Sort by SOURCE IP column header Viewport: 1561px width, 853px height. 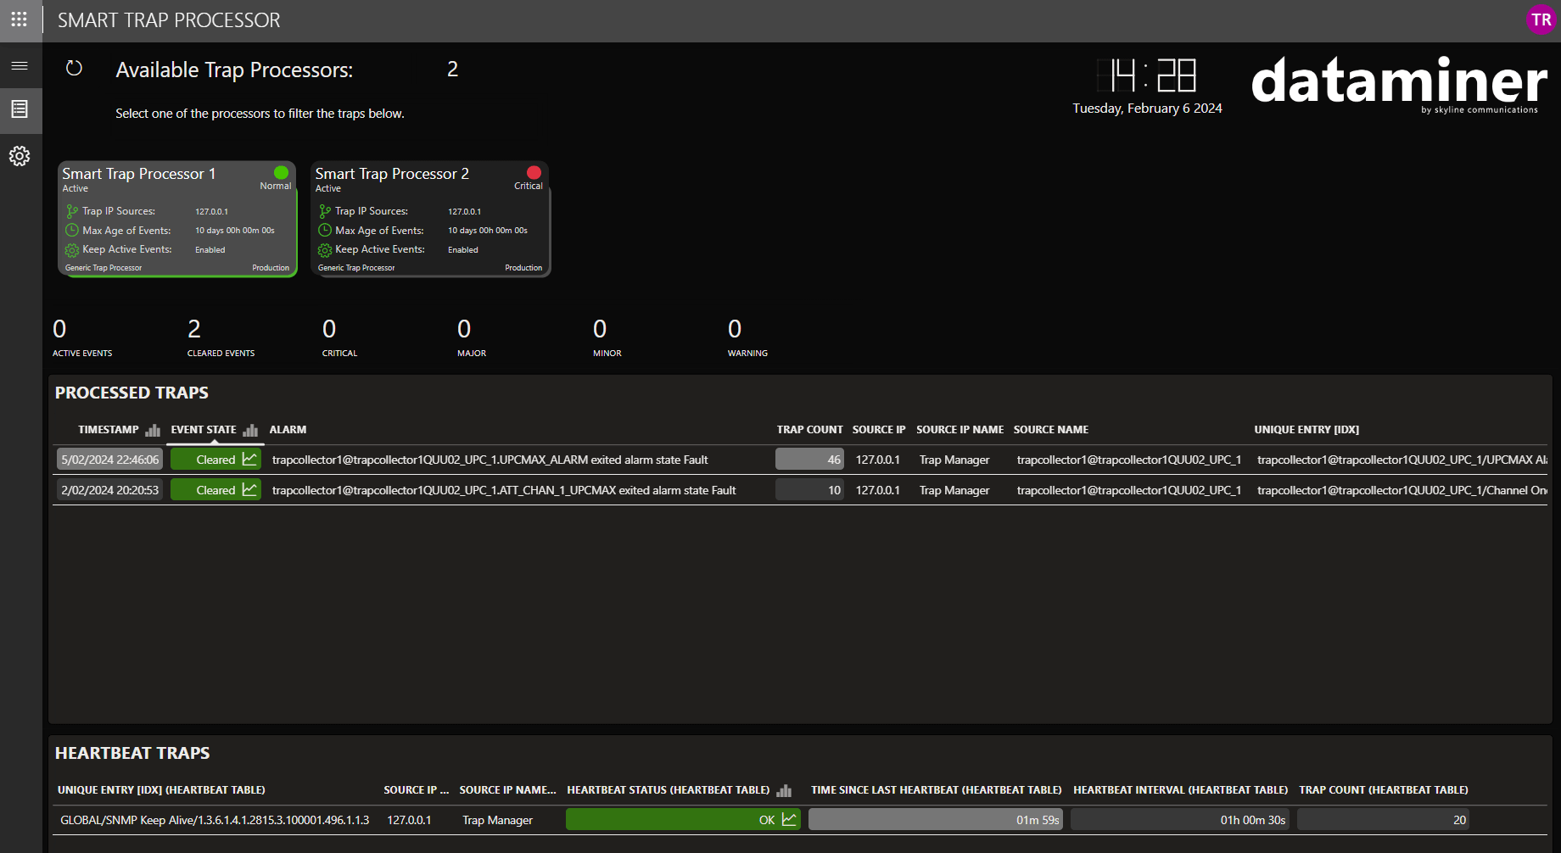click(879, 430)
